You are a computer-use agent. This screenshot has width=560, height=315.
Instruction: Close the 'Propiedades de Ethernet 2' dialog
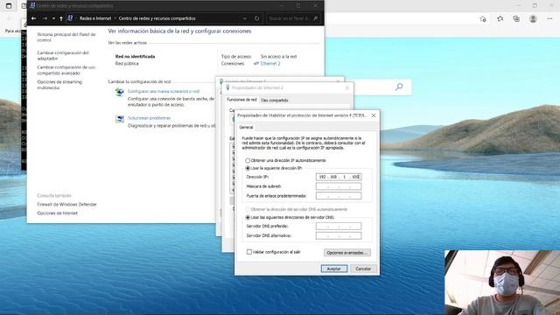coord(347,87)
